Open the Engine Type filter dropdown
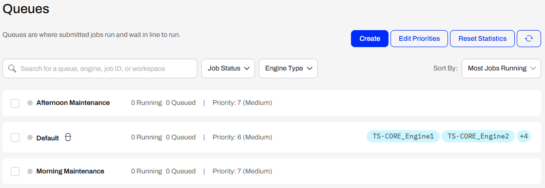This screenshot has width=545, height=188. coord(288,68)
